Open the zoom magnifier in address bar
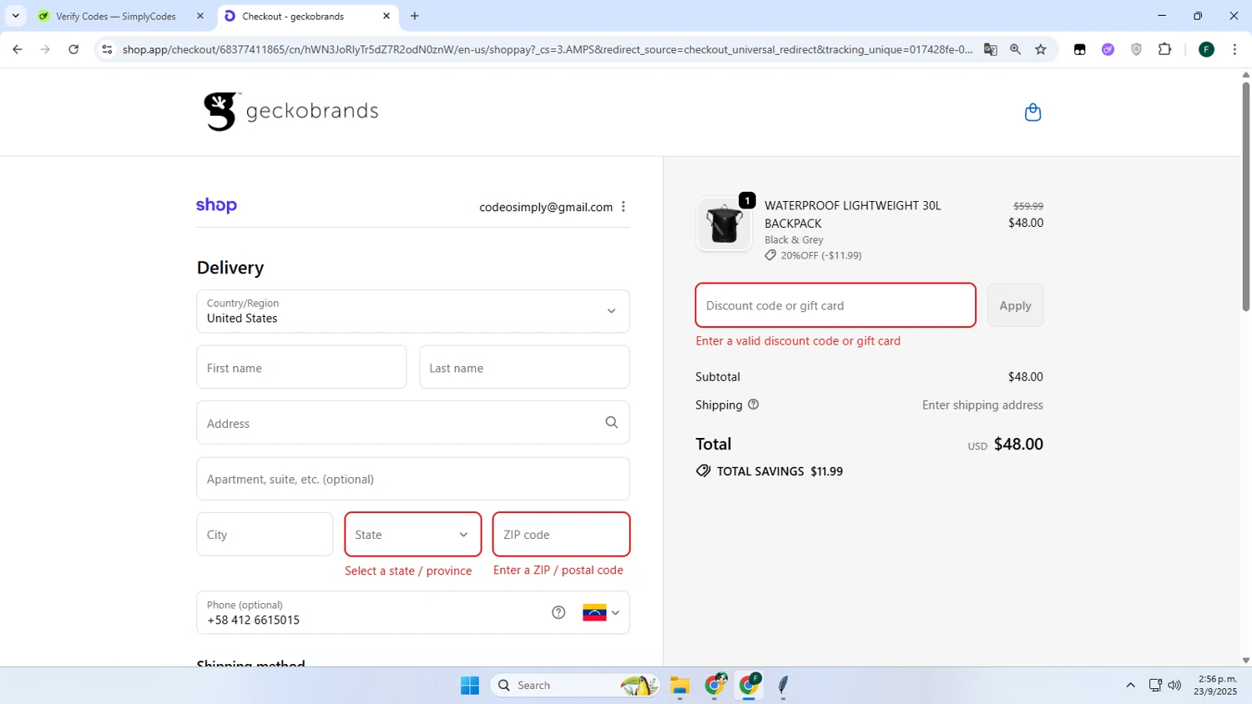Viewport: 1252px width, 704px height. coord(1016,49)
